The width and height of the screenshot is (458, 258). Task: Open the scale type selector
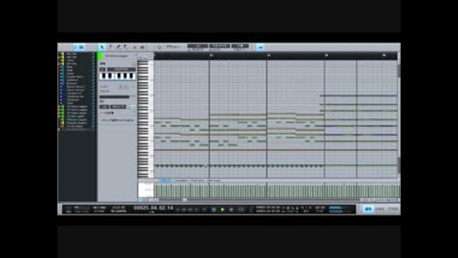pyautogui.click(x=121, y=69)
